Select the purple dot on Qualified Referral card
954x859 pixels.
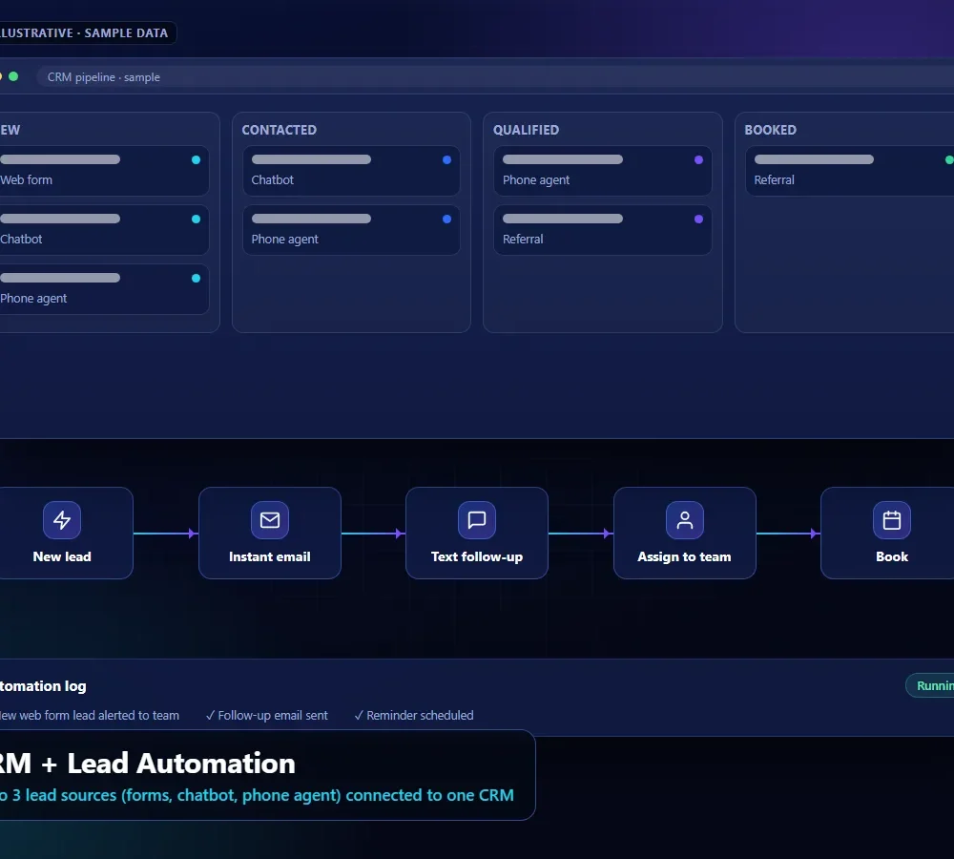point(698,220)
